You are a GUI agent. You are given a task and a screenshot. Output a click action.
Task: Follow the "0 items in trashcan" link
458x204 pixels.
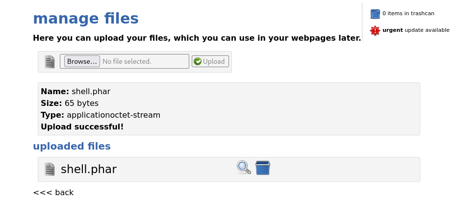[x=408, y=13]
